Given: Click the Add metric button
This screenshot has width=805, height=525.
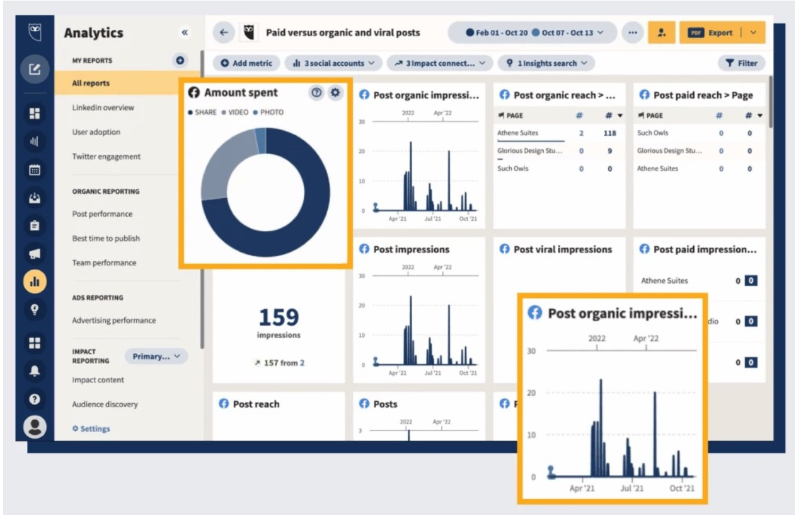Looking at the screenshot, I should [x=246, y=63].
